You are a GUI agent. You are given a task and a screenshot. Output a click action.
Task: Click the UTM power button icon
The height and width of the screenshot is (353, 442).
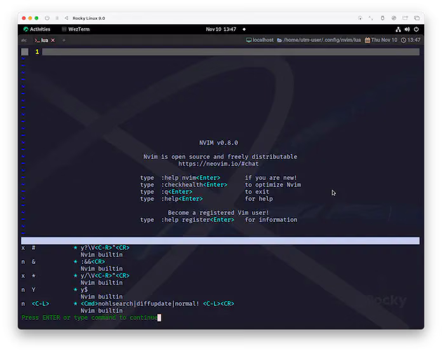(x=47, y=18)
